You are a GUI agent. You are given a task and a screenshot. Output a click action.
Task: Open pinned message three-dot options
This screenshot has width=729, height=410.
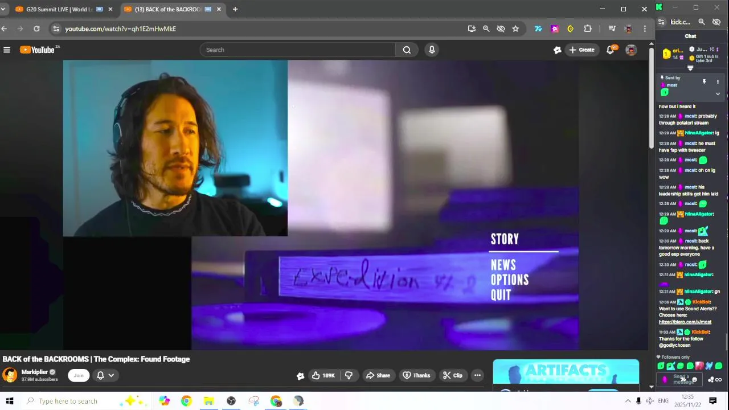(718, 82)
